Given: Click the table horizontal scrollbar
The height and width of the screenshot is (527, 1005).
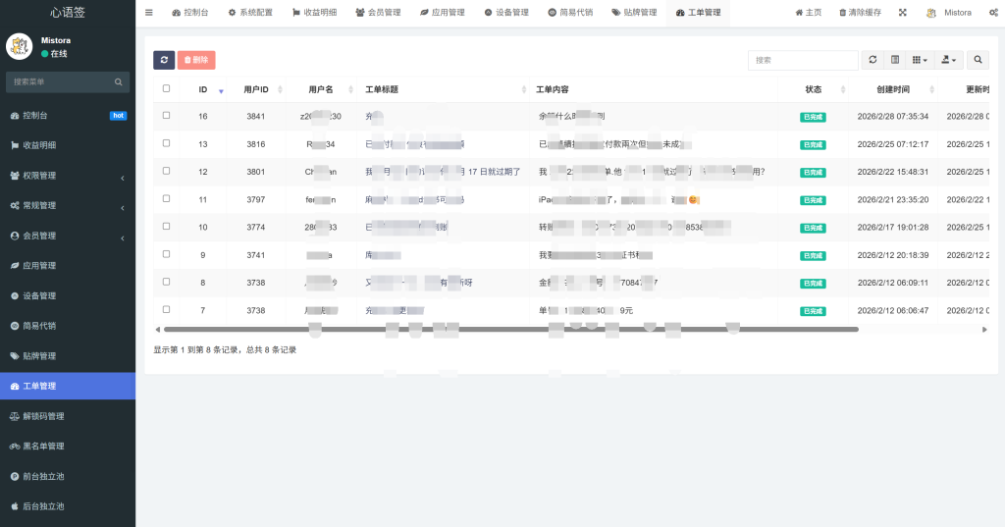Looking at the screenshot, I should [510, 330].
